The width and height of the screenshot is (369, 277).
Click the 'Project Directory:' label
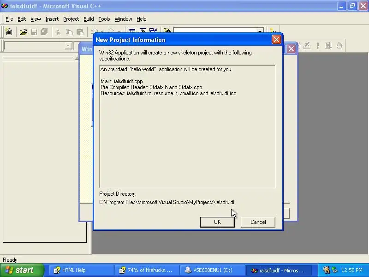(118, 194)
